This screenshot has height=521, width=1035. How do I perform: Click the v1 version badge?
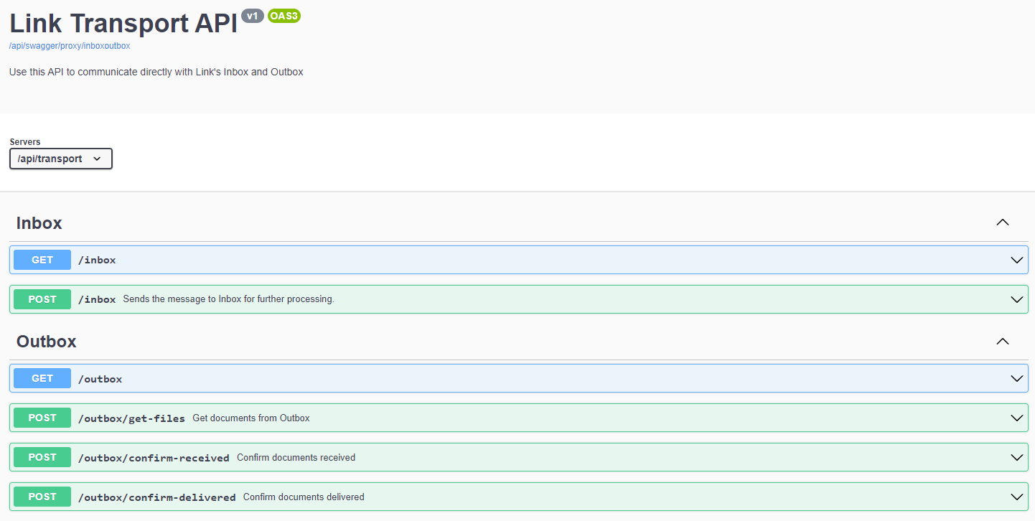[x=253, y=16]
